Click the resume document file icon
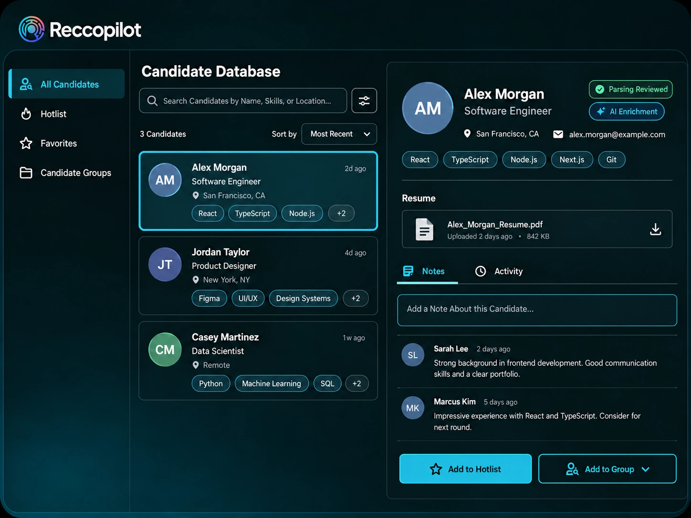Viewport: 691px width, 518px height. [x=424, y=229]
